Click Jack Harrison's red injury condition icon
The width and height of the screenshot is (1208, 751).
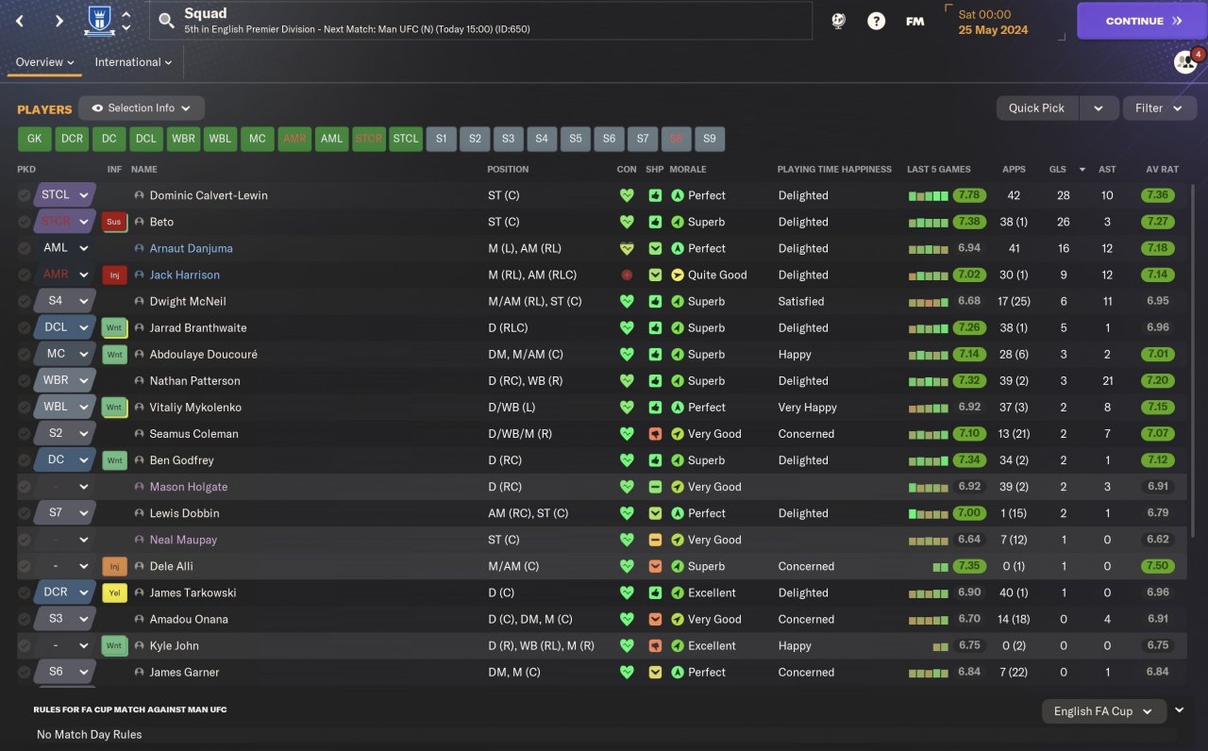pyautogui.click(x=627, y=275)
